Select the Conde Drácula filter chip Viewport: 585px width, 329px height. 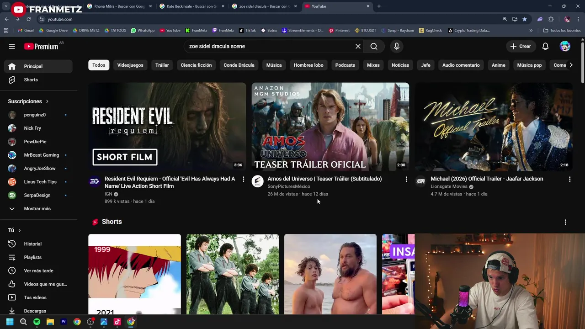(x=239, y=65)
